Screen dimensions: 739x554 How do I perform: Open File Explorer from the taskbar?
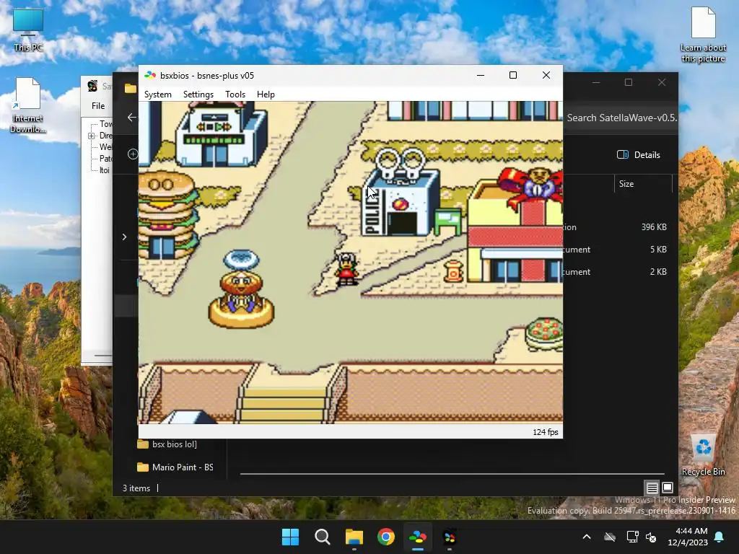click(x=354, y=537)
